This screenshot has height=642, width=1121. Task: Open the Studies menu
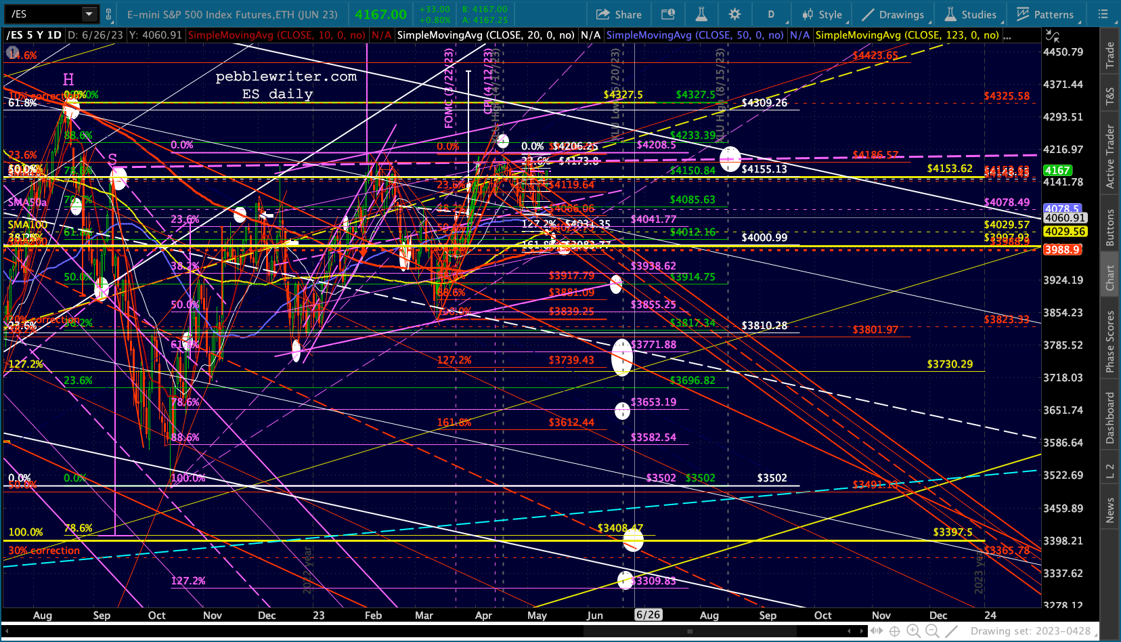(971, 14)
